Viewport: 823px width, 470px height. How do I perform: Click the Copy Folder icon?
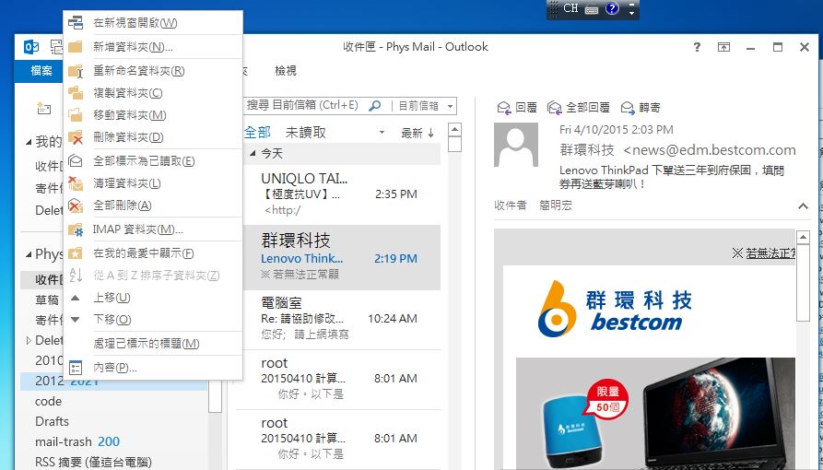[x=76, y=93]
